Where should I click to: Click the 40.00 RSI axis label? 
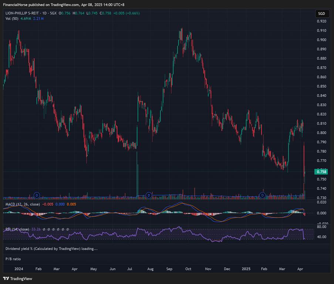click(321, 237)
